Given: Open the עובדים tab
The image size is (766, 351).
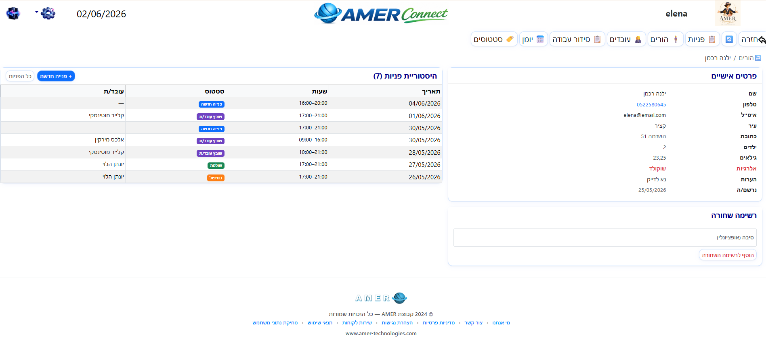Looking at the screenshot, I should coord(626,39).
